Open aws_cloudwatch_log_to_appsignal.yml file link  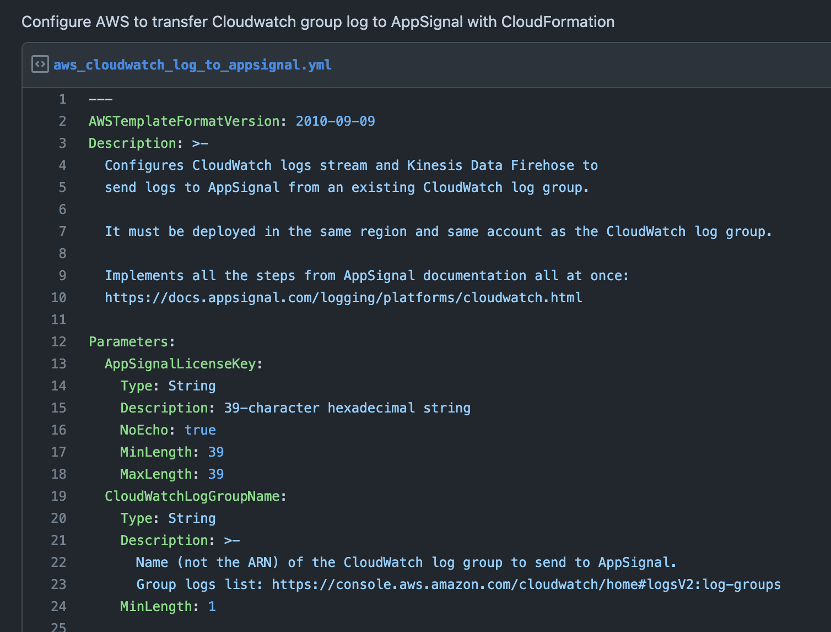pos(192,65)
